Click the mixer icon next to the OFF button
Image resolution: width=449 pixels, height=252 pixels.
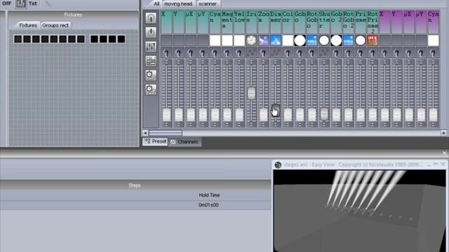point(20,3)
